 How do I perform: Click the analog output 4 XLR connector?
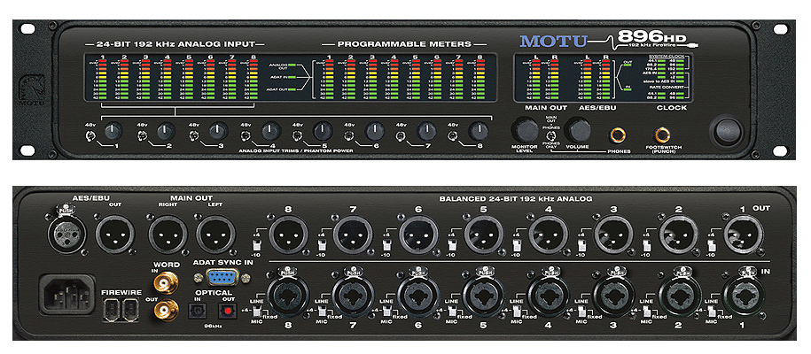549,234
